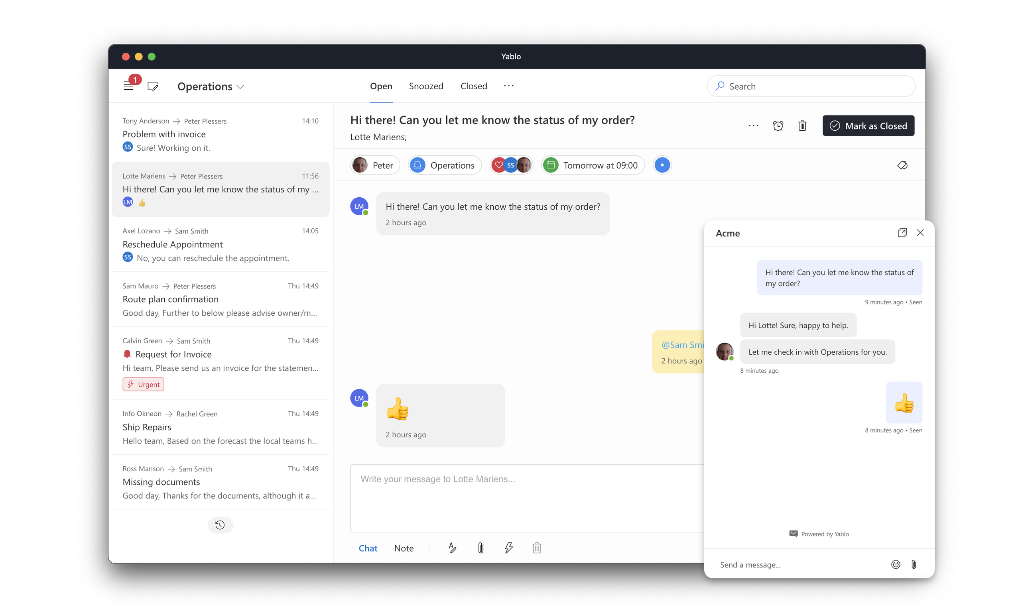Click the attachment paperclip in the composer toolbar

[480, 548]
